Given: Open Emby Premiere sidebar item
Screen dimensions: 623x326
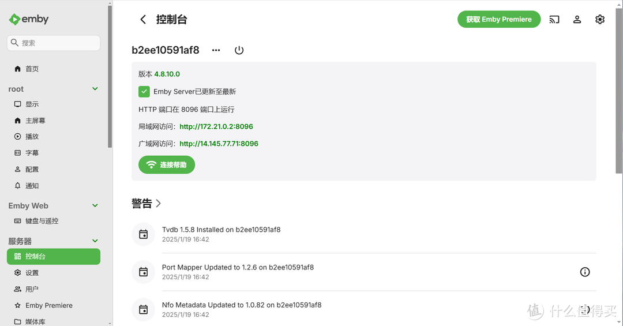Looking at the screenshot, I should point(53,305).
